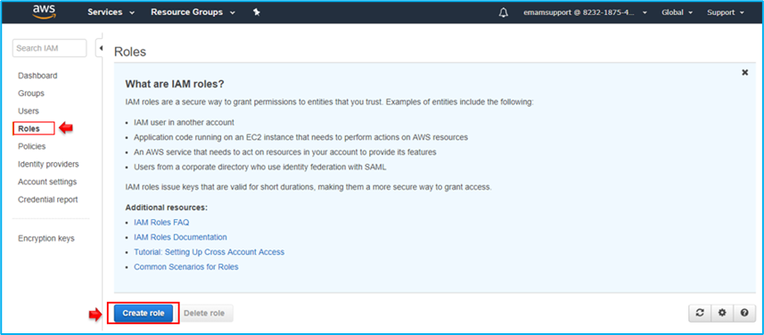This screenshot has height=335, width=764.
Task: Open the IAM Roles FAQ link
Action: 161,222
